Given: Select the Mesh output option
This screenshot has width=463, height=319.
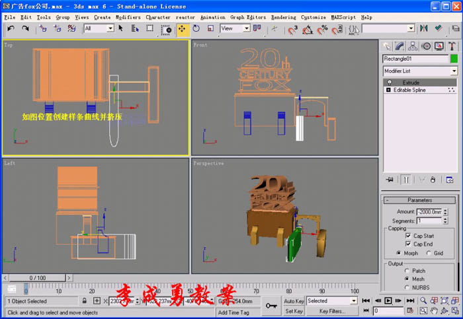Looking at the screenshot, I should point(407,279).
